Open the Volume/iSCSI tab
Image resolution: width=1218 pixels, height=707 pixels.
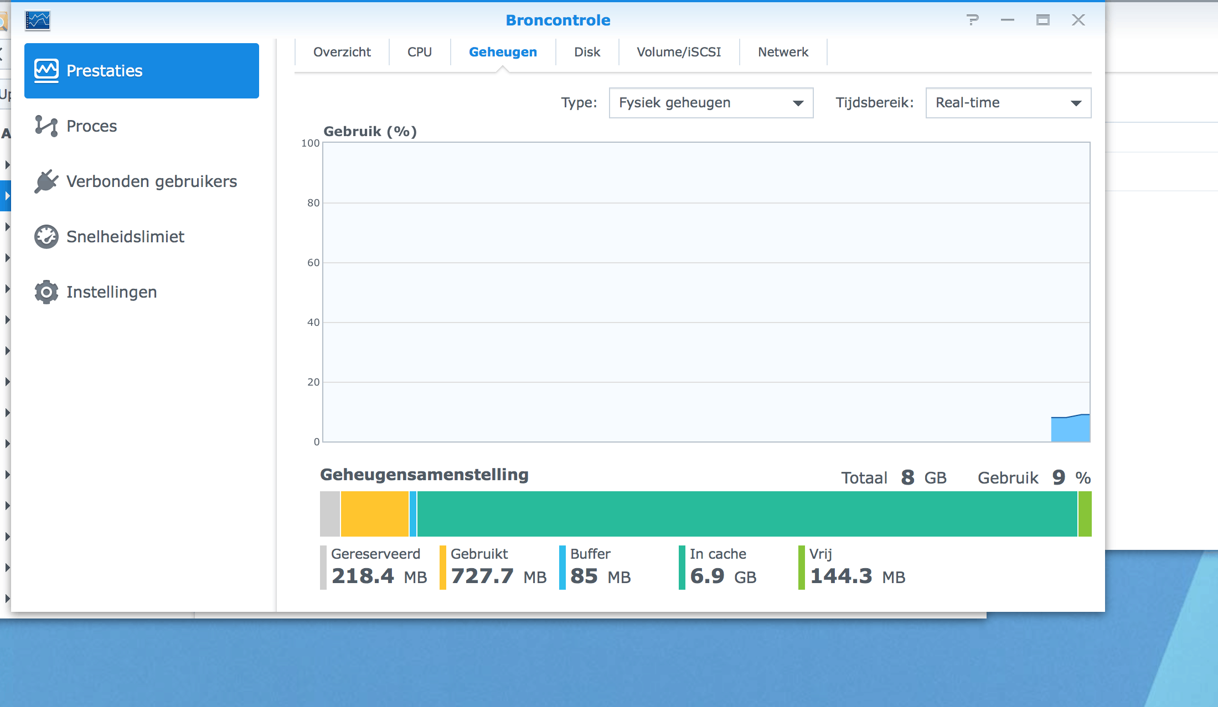[x=679, y=52]
